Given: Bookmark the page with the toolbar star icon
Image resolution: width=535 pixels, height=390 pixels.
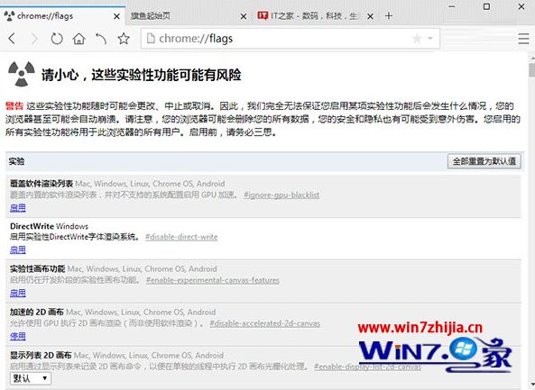Looking at the screenshot, I should pyautogui.click(x=124, y=39).
